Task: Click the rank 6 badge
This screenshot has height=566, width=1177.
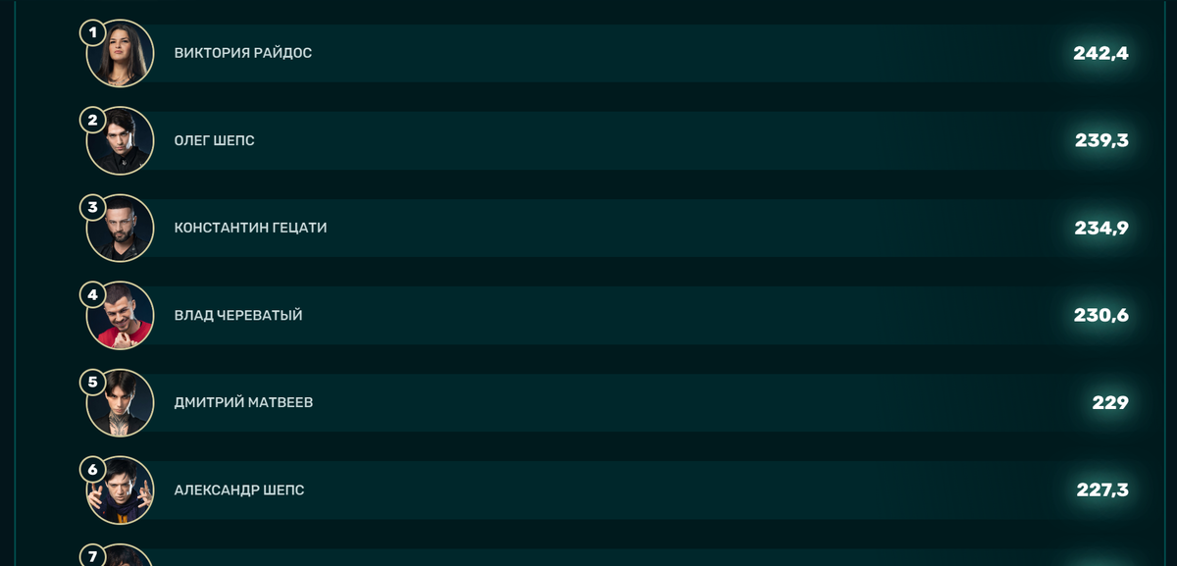Action: click(93, 469)
